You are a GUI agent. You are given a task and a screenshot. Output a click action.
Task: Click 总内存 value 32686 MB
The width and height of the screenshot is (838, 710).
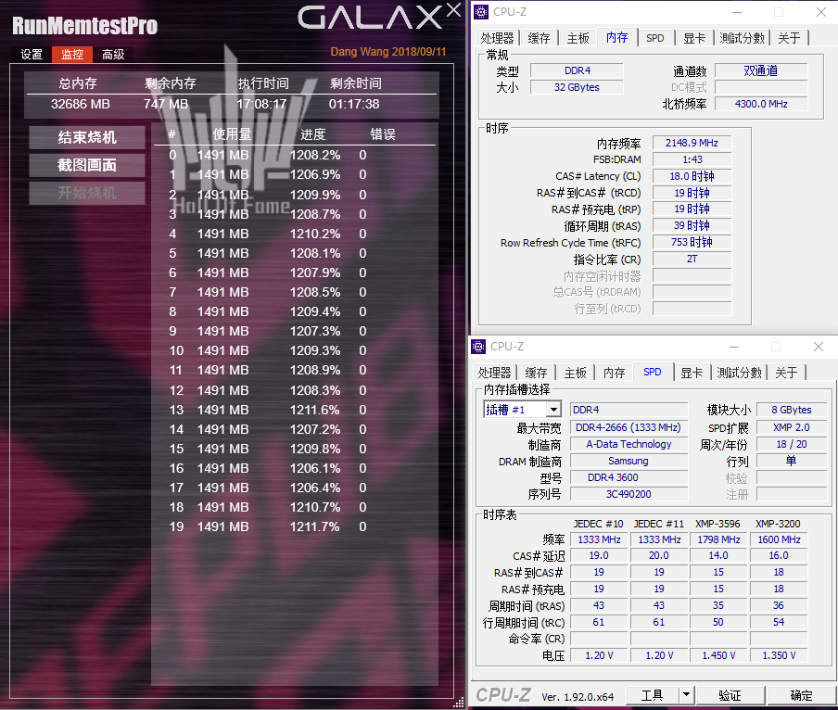coord(81,104)
